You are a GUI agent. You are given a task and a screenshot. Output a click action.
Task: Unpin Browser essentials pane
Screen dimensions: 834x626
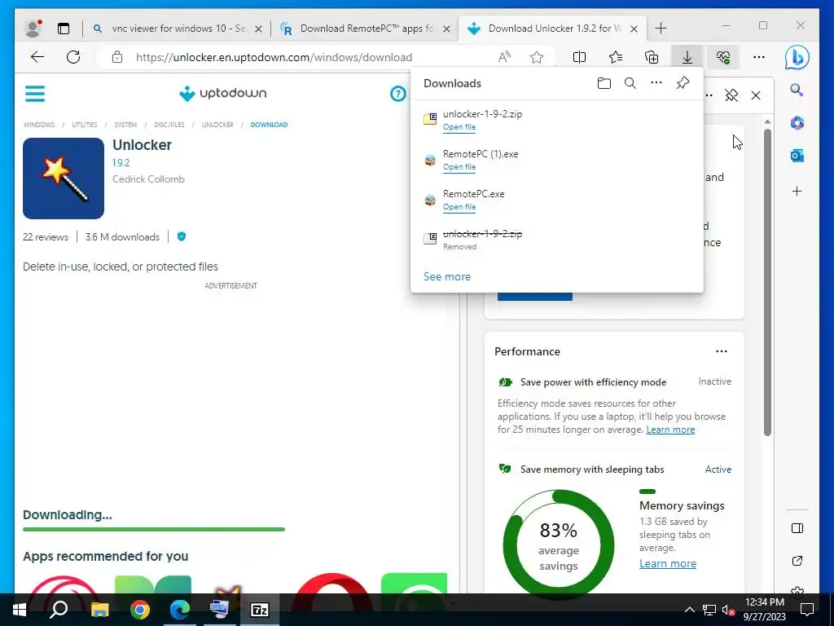pos(731,95)
